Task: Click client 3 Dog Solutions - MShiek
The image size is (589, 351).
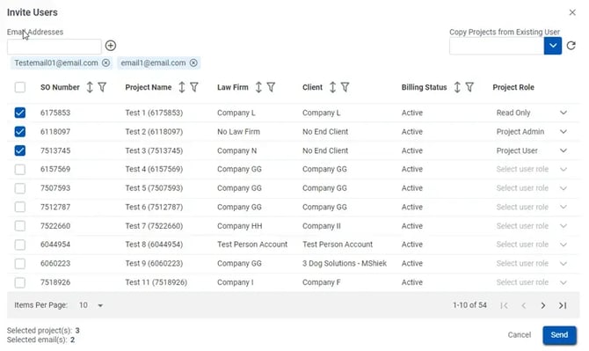Action: click(x=345, y=263)
